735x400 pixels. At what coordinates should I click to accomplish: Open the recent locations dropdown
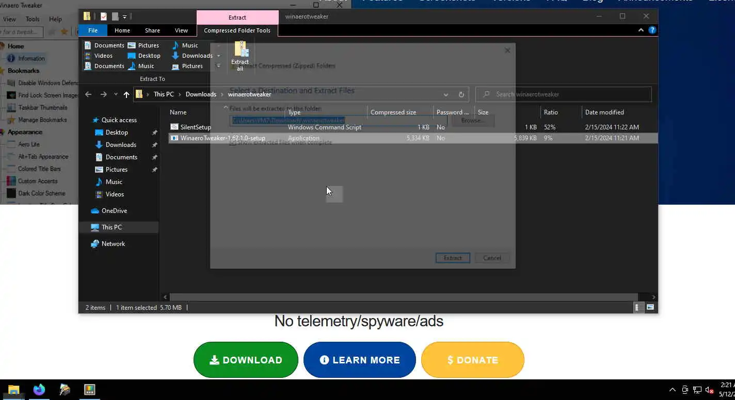click(x=116, y=95)
